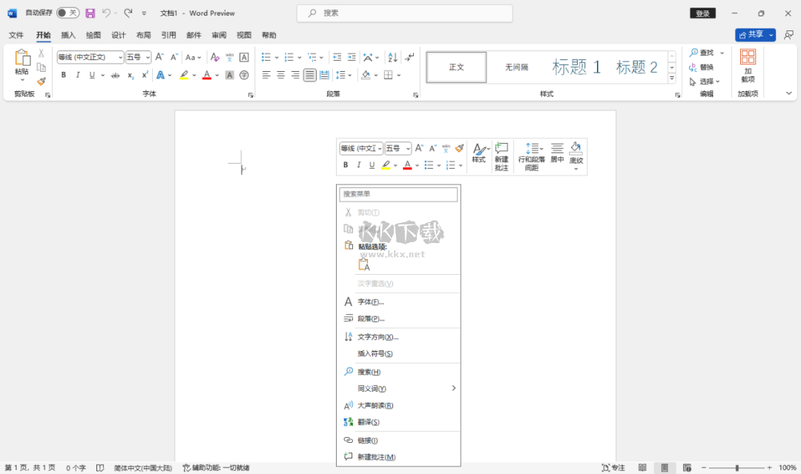Toggle bullet list formatting
The width and height of the screenshot is (801, 474).
pyautogui.click(x=266, y=57)
